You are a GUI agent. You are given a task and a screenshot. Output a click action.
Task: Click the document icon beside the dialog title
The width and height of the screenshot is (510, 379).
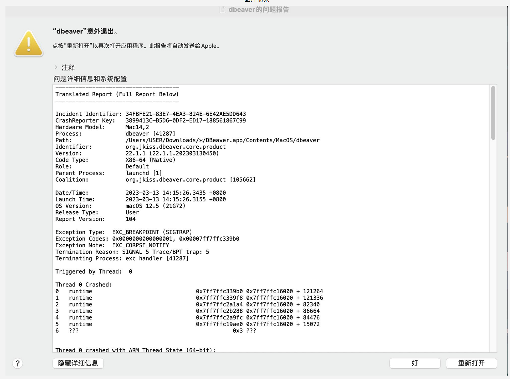pyautogui.click(x=222, y=10)
